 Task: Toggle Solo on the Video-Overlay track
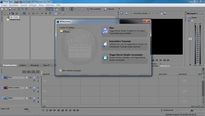coord(38,88)
